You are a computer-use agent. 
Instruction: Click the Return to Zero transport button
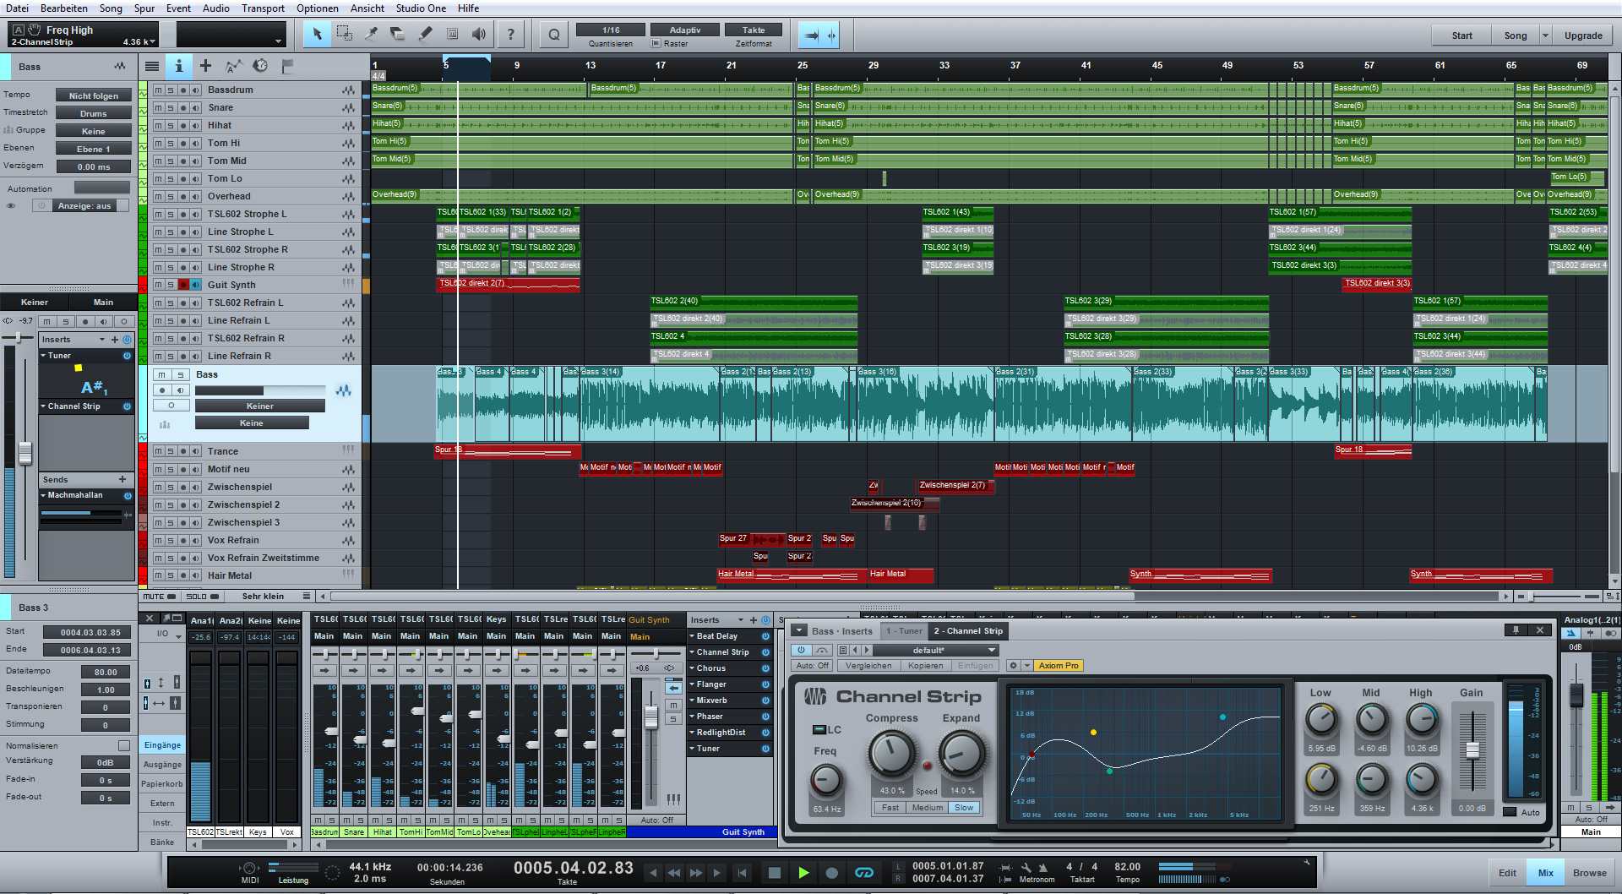click(742, 873)
